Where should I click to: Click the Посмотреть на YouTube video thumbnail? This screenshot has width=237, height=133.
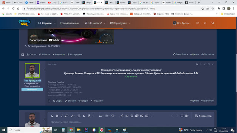[x=71, y=37]
